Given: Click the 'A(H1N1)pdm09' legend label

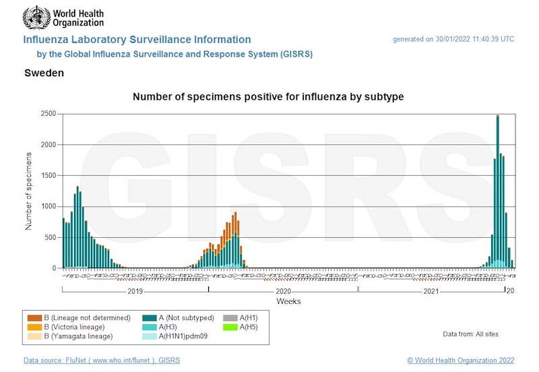Looking at the screenshot, I should (x=183, y=336).
